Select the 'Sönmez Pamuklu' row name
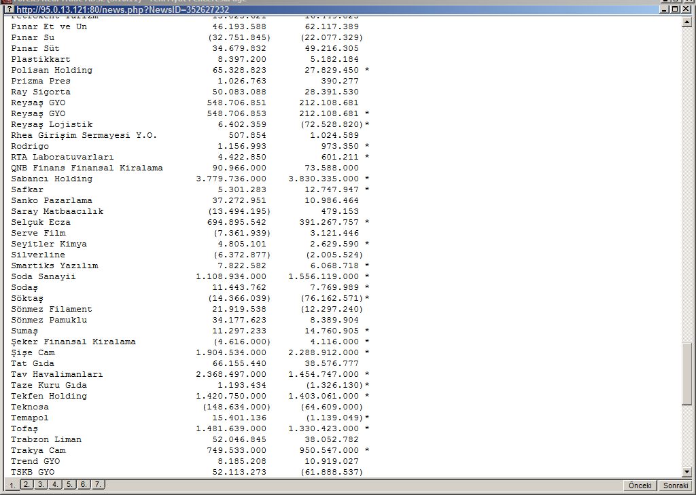Image resolution: width=696 pixels, height=495 pixels. click(49, 320)
